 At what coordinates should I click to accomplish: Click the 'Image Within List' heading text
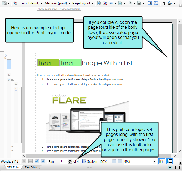coord(107,63)
